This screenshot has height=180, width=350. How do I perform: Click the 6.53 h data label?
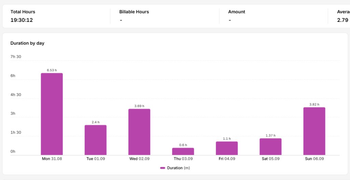pyautogui.click(x=52, y=70)
